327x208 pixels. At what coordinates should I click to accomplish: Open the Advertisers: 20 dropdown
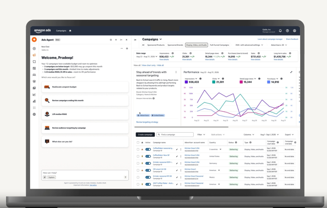[x=279, y=45]
